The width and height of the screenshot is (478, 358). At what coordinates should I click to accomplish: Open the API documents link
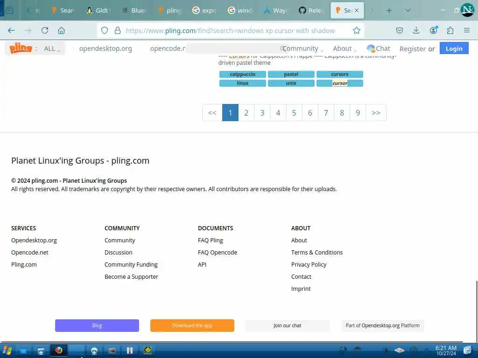202,265
